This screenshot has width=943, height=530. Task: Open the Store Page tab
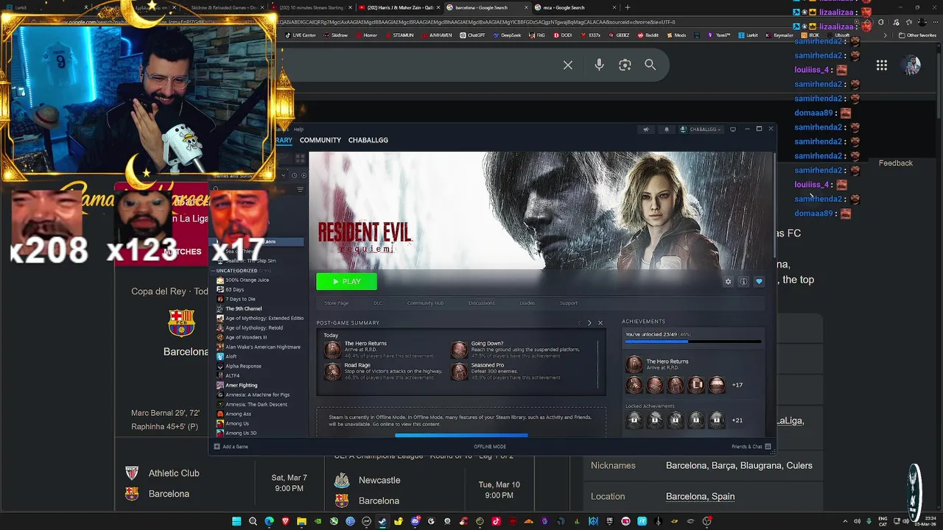pyautogui.click(x=337, y=303)
